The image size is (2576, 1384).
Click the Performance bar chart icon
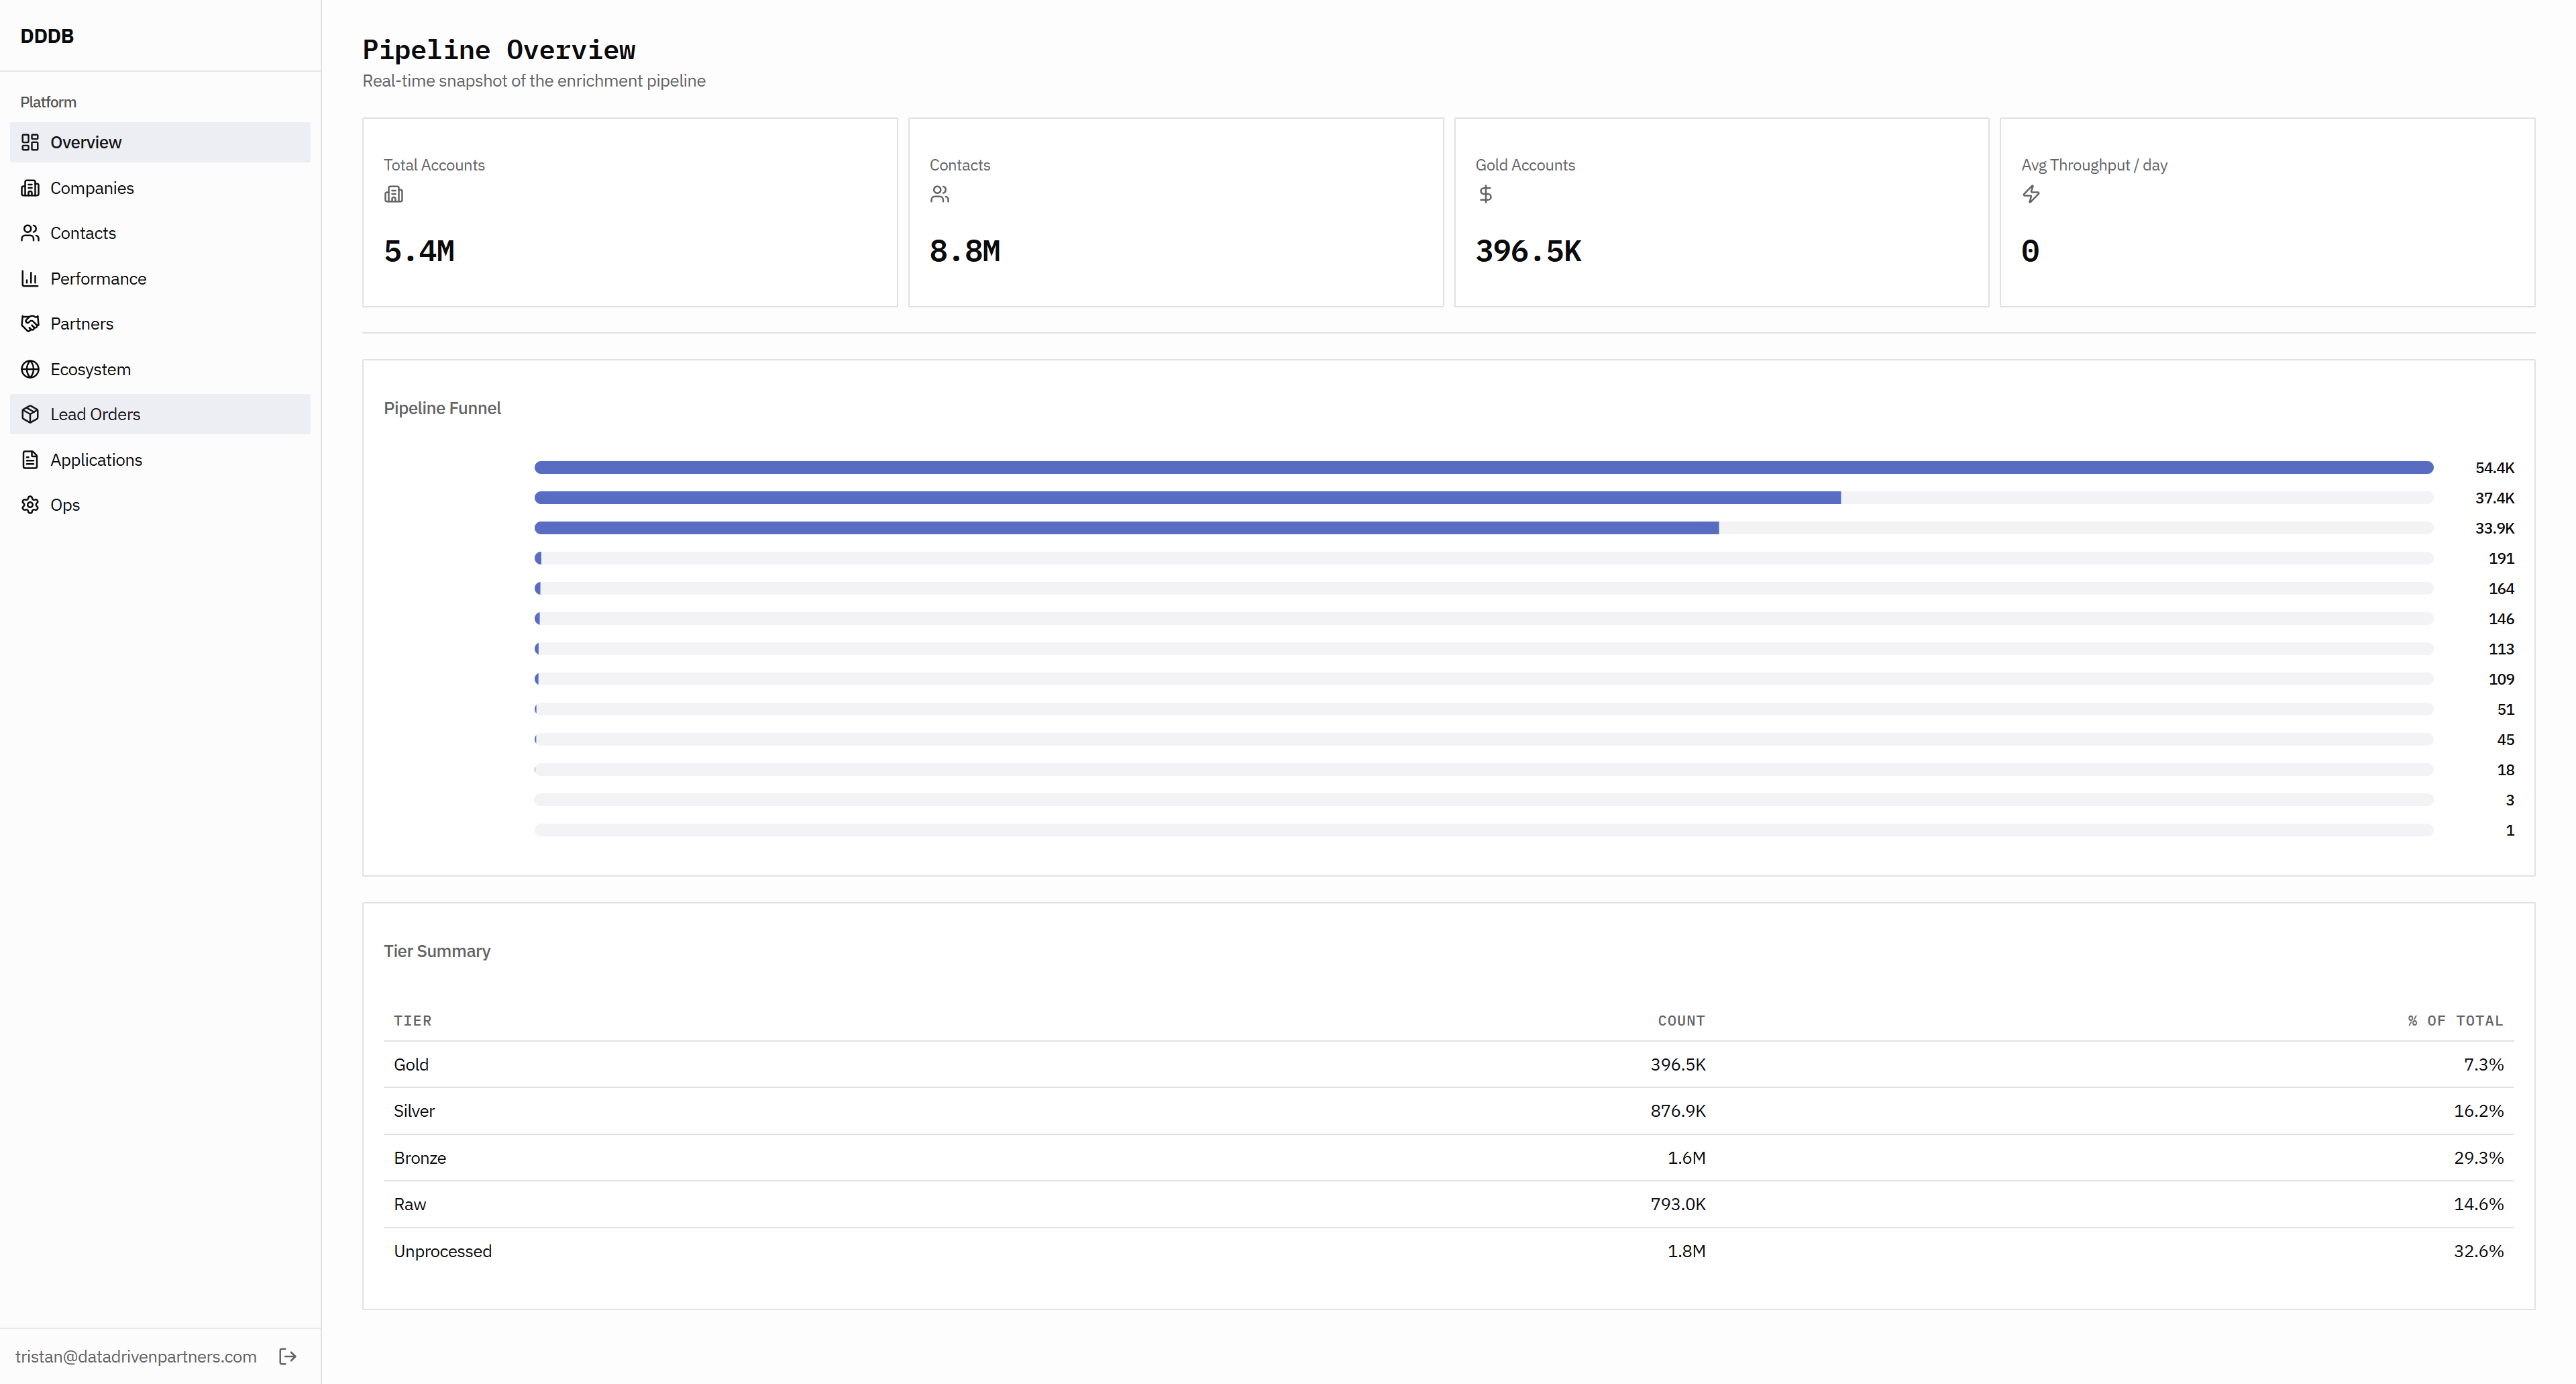click(30, 278)
